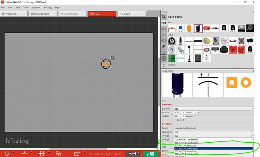This screenshot has width=260, height=157.
Task: Pick the mystery part question-mark icon
Action: click(x=250, y=29)
